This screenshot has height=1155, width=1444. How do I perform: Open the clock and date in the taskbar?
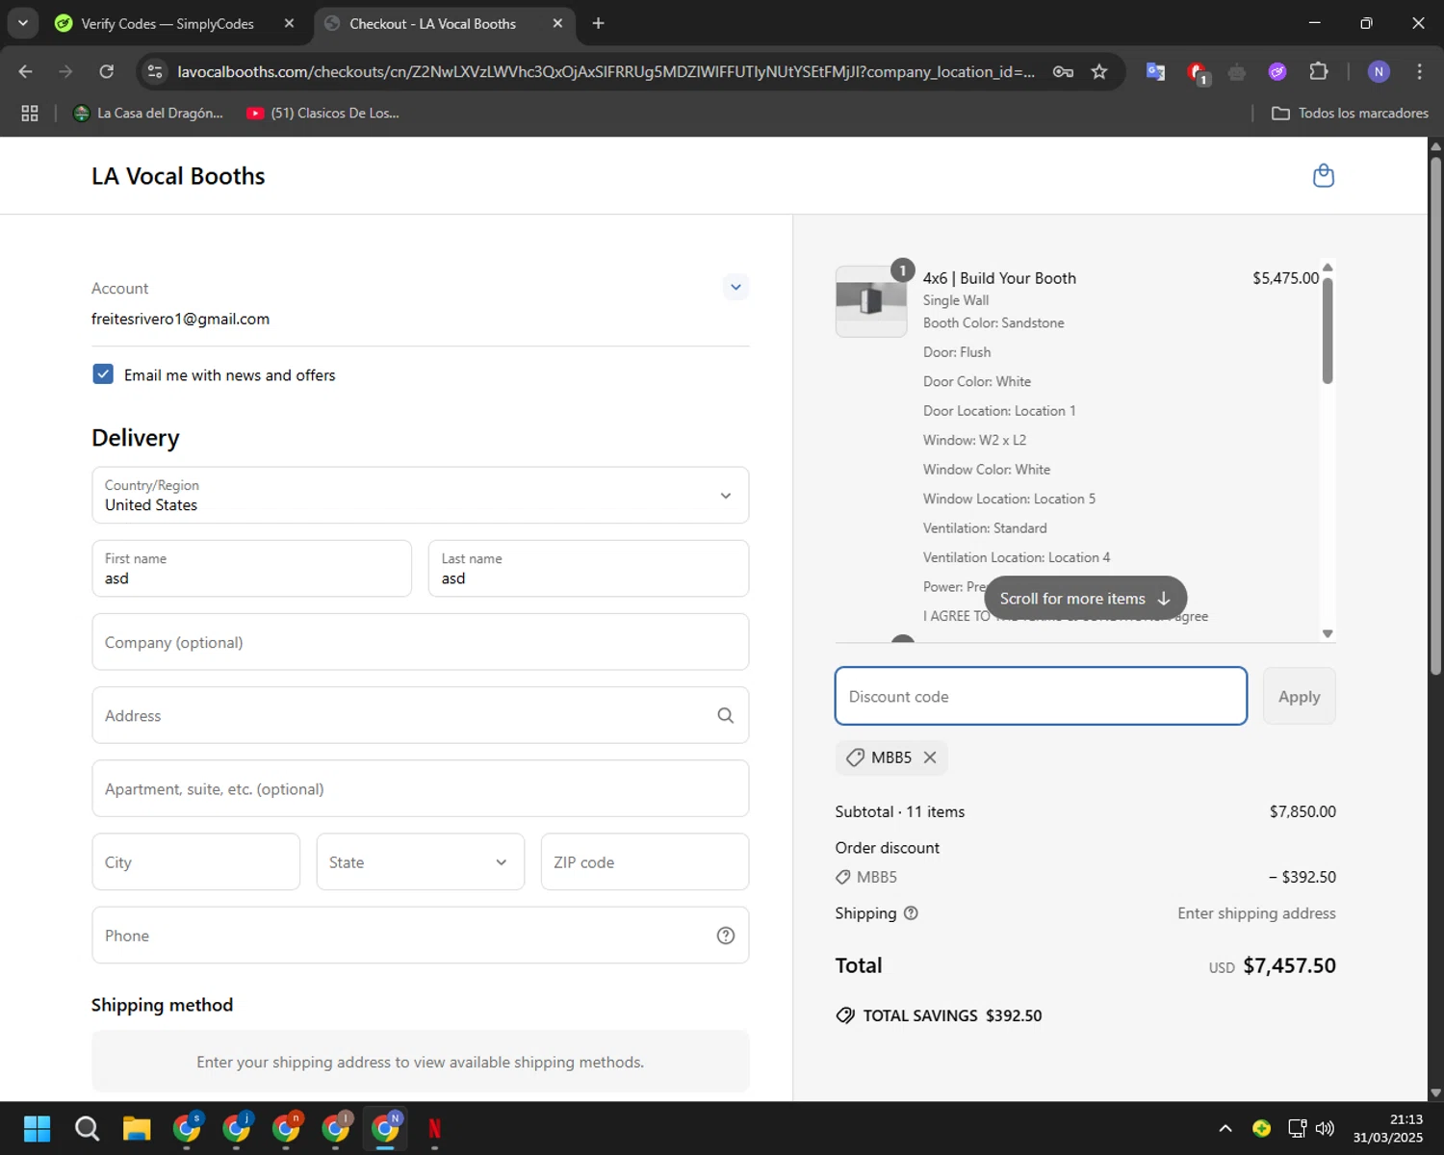(1387, 1128)
